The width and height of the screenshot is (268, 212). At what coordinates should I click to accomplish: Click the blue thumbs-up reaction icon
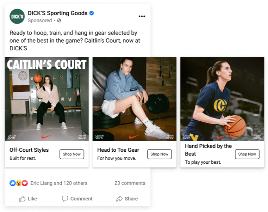point(12,183)
